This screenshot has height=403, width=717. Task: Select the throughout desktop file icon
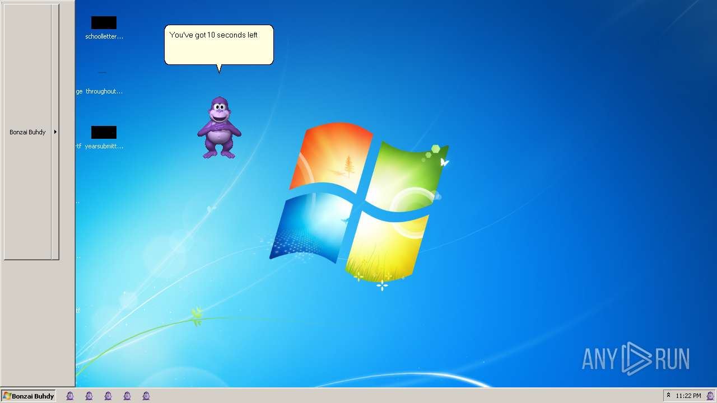pyautogui.click(x=104, y=83)
